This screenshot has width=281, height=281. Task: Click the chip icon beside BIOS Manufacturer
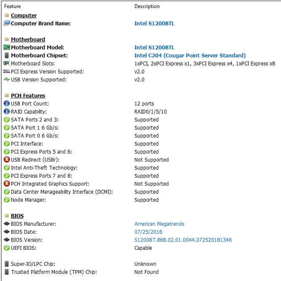point(7,224)
